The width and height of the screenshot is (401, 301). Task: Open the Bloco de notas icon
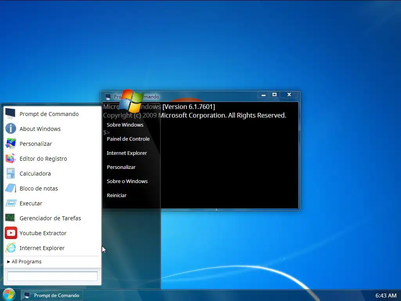pyautogui.click(x=11, y=188)
